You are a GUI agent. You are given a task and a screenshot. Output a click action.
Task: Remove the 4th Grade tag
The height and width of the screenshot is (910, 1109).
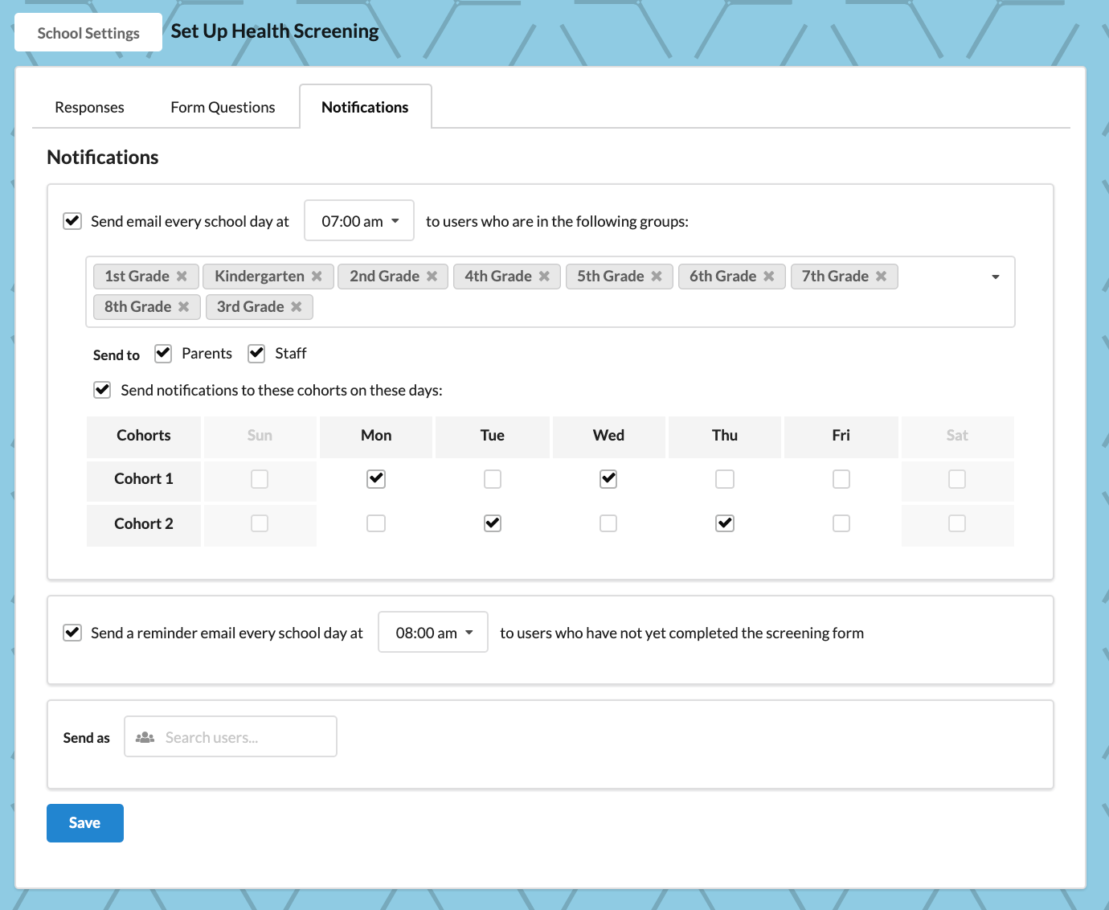point(544,277)
